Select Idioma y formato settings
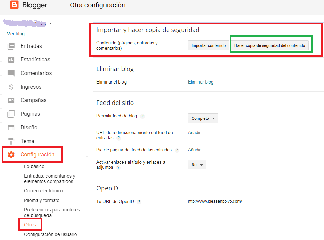Screen dimensions: 324x240 [x=42, y=200]
